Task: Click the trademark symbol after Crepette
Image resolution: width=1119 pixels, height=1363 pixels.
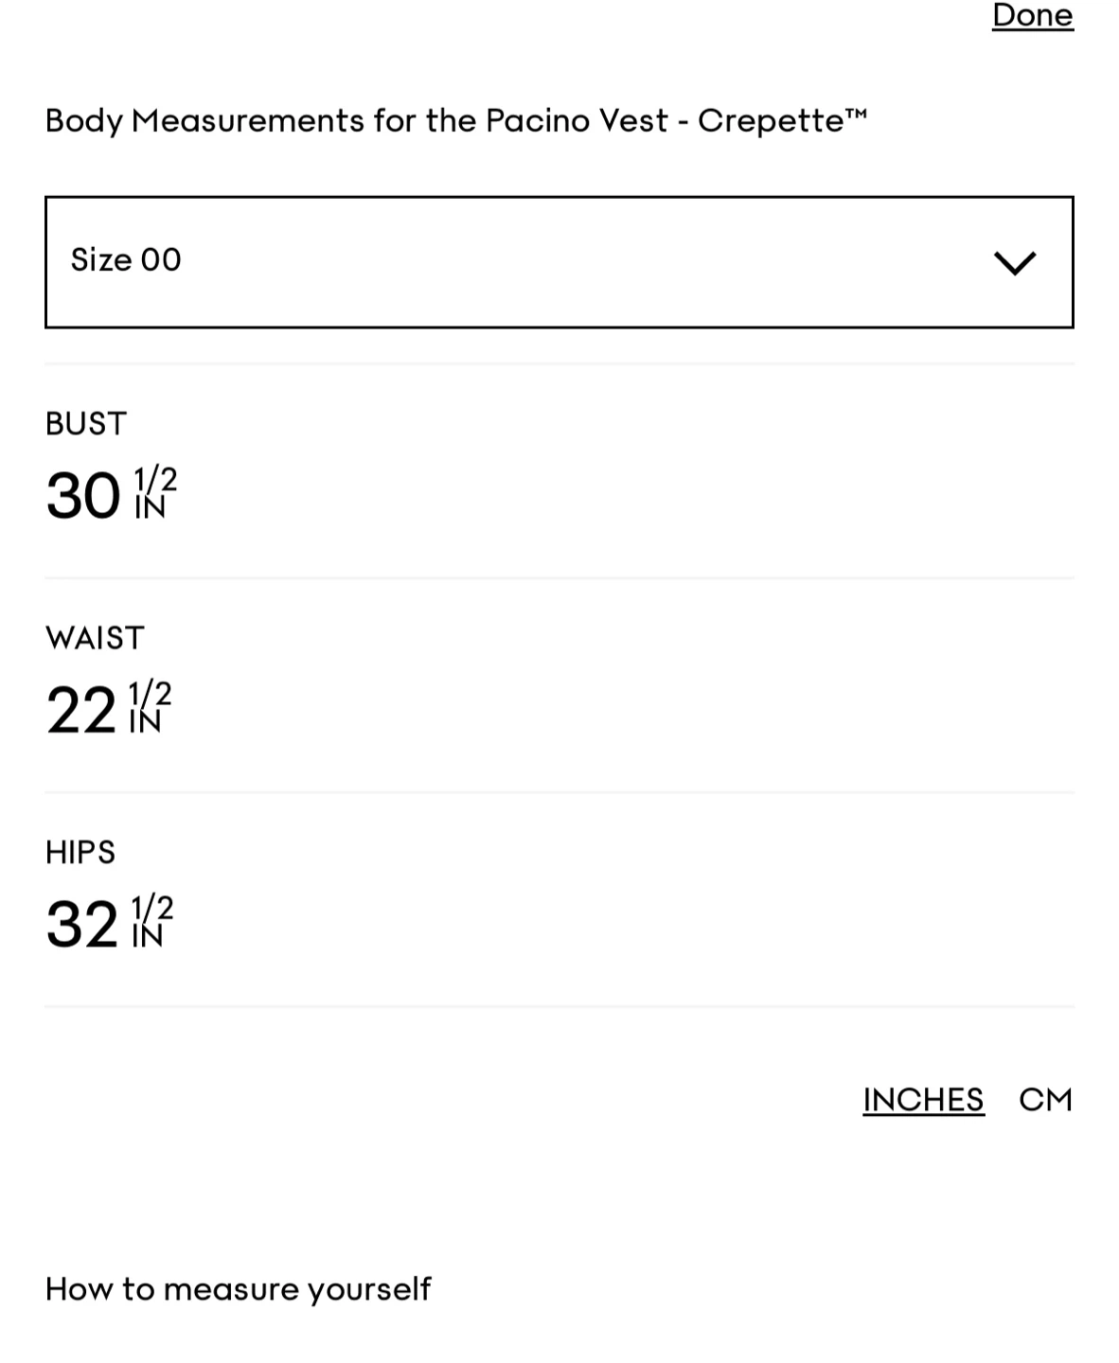Action: tap(856, 114)
